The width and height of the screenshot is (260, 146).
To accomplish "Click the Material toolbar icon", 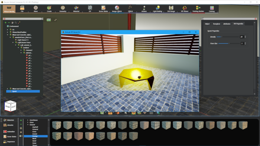I will [76, 9].
